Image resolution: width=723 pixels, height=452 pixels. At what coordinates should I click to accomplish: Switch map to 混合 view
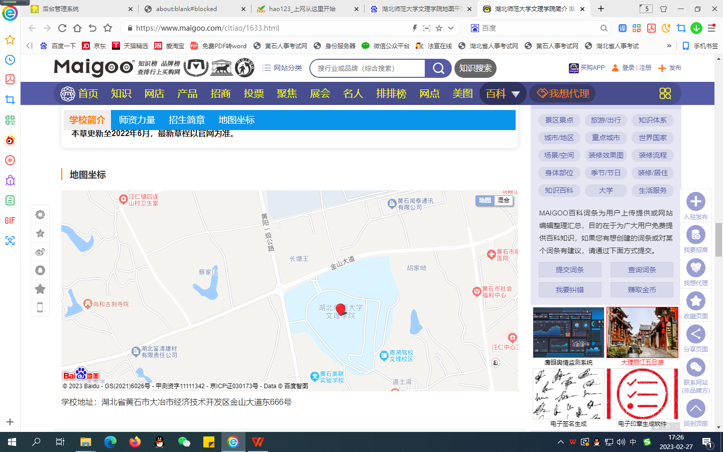504,200
